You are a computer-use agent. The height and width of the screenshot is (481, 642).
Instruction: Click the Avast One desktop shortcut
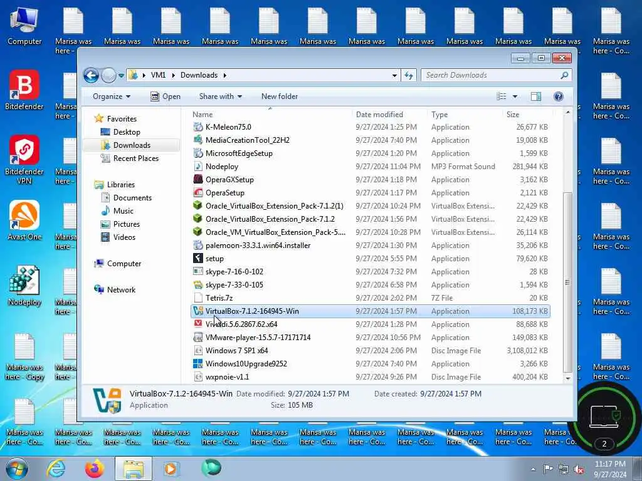24,220
